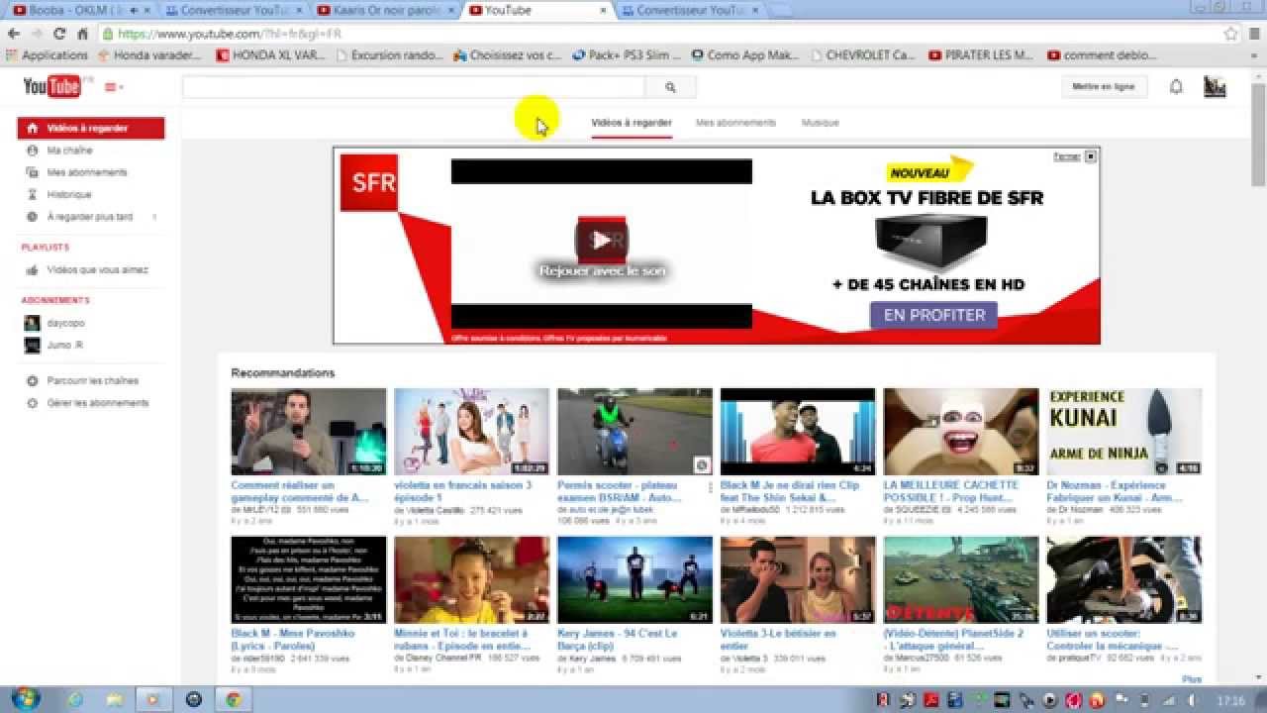Click the play button on SFR ad video

click(601, 241)
